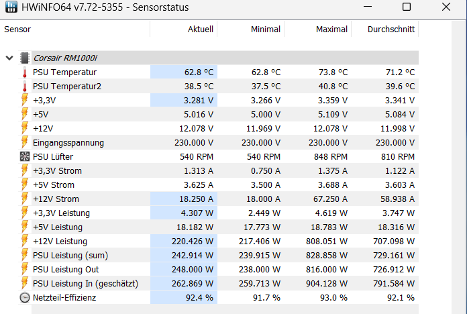The image size is (467, 314).
Task: Click the PSU Lüfter fan icon
Action: (25, 156)
